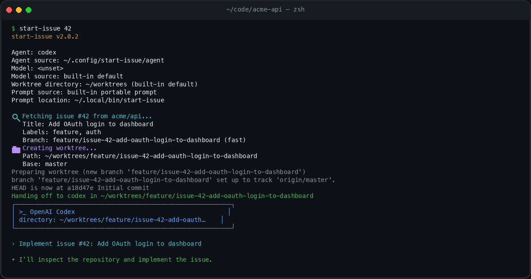
Task: Click the line 'Base: master'
Action: pyautogui.click(x=45, y=164)
